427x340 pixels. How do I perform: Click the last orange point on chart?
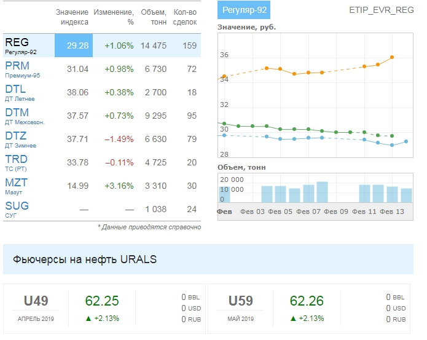(392, 57)
